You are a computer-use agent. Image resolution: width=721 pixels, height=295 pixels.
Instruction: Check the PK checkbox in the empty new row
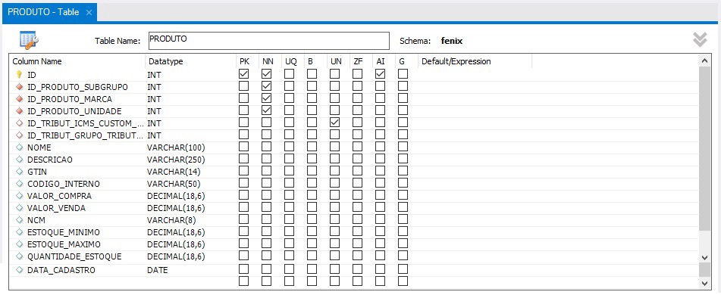click(243, 281)
